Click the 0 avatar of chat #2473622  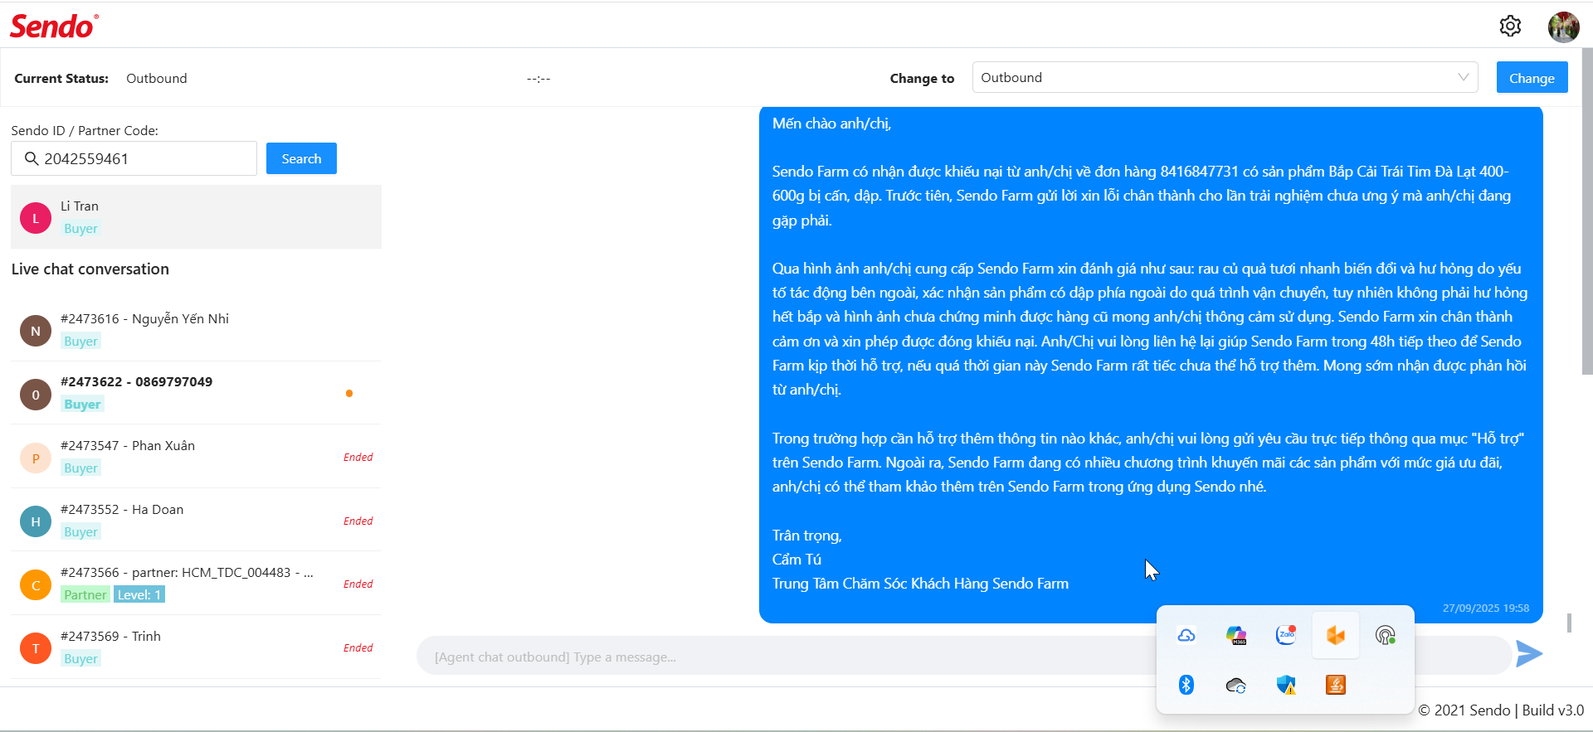(x=36, y=395)
